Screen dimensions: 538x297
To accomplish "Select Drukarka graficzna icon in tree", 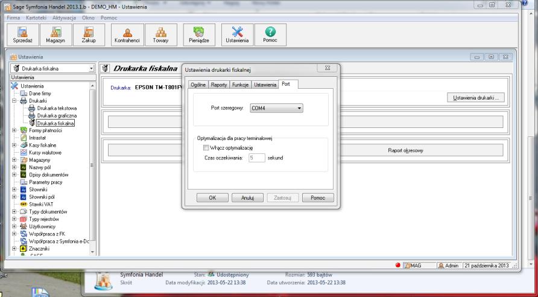I will point(31,116).
